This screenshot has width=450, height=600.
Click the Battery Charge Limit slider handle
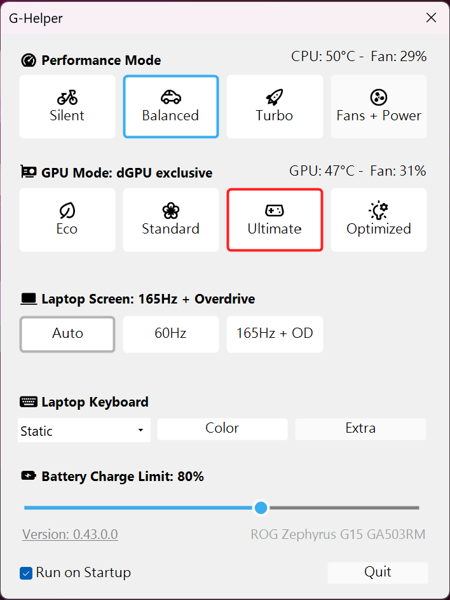pyautogui.click(x=261, y=508)
